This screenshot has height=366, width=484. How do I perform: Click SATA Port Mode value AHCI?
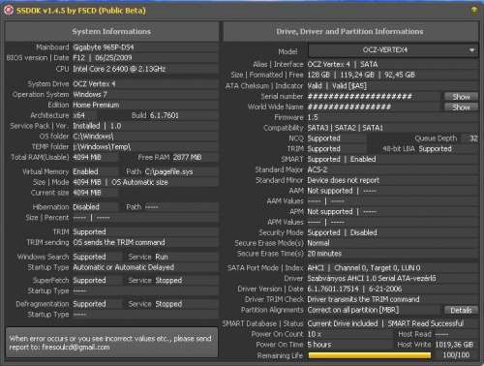[316, 268]
